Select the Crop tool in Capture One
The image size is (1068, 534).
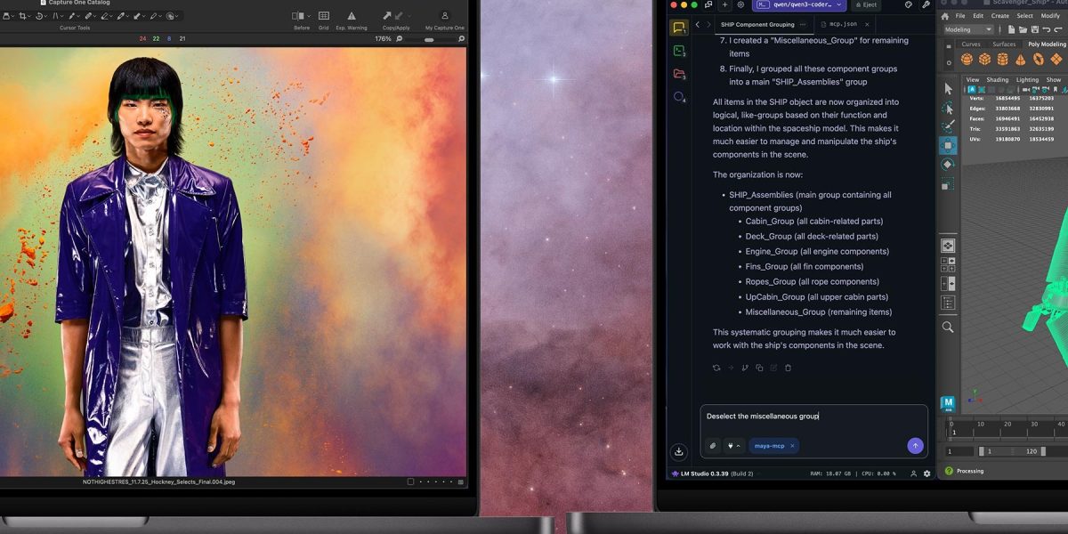(24, 16)
